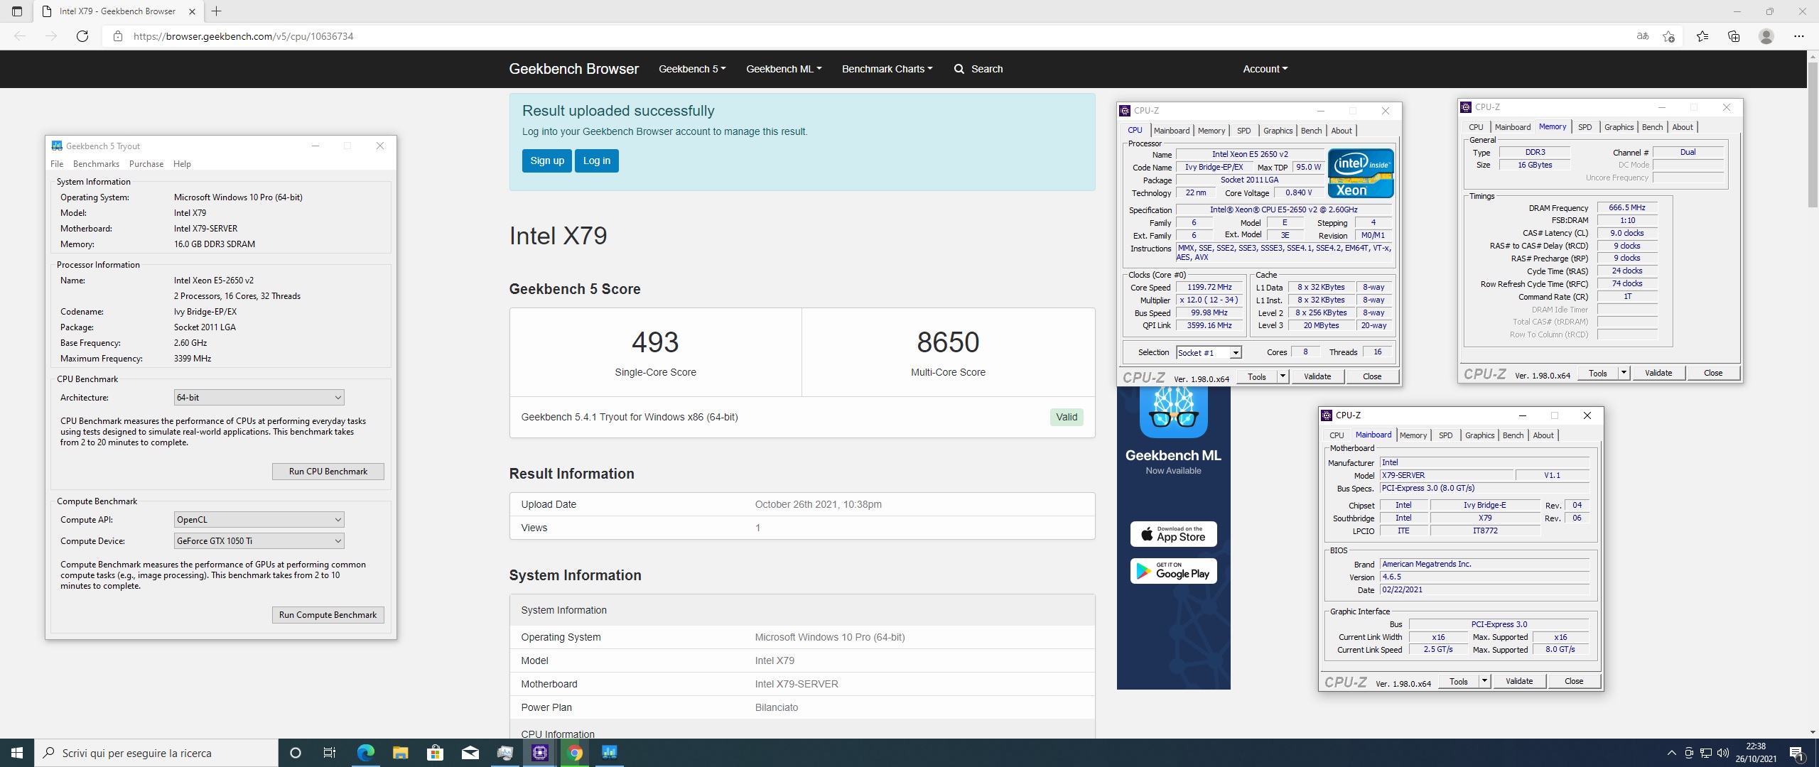Open Help menu in Geekbench 5 Tryout
Image resolution: width=1819 pixels, height=767 pixels.
coord(182,164)
